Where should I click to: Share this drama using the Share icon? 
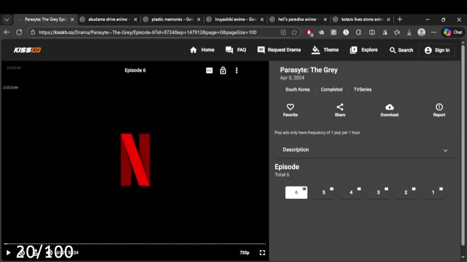pyautogui.click(x=340, y=110)
